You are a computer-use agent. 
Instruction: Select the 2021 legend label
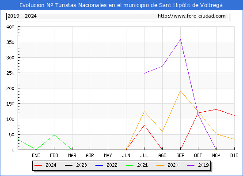point(142,165)
